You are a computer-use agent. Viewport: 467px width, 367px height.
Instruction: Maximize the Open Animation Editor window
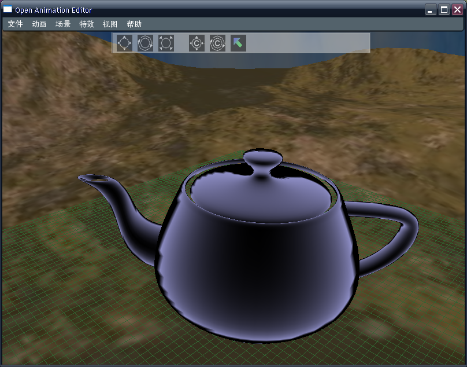click(444, 10)
